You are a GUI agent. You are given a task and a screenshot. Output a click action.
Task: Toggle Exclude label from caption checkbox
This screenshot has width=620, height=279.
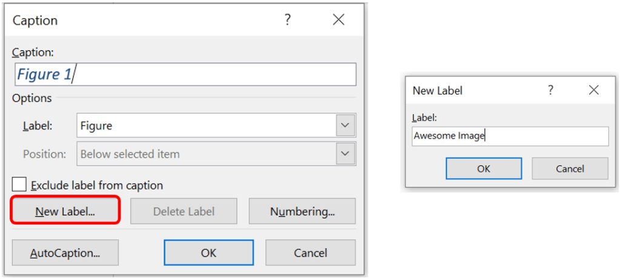(x=20, y=185)
